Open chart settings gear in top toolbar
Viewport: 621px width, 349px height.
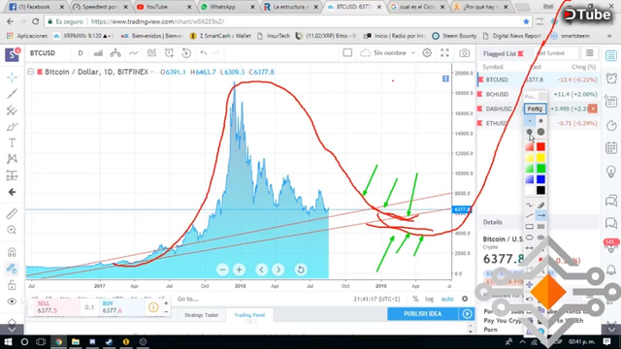point(427,53)
